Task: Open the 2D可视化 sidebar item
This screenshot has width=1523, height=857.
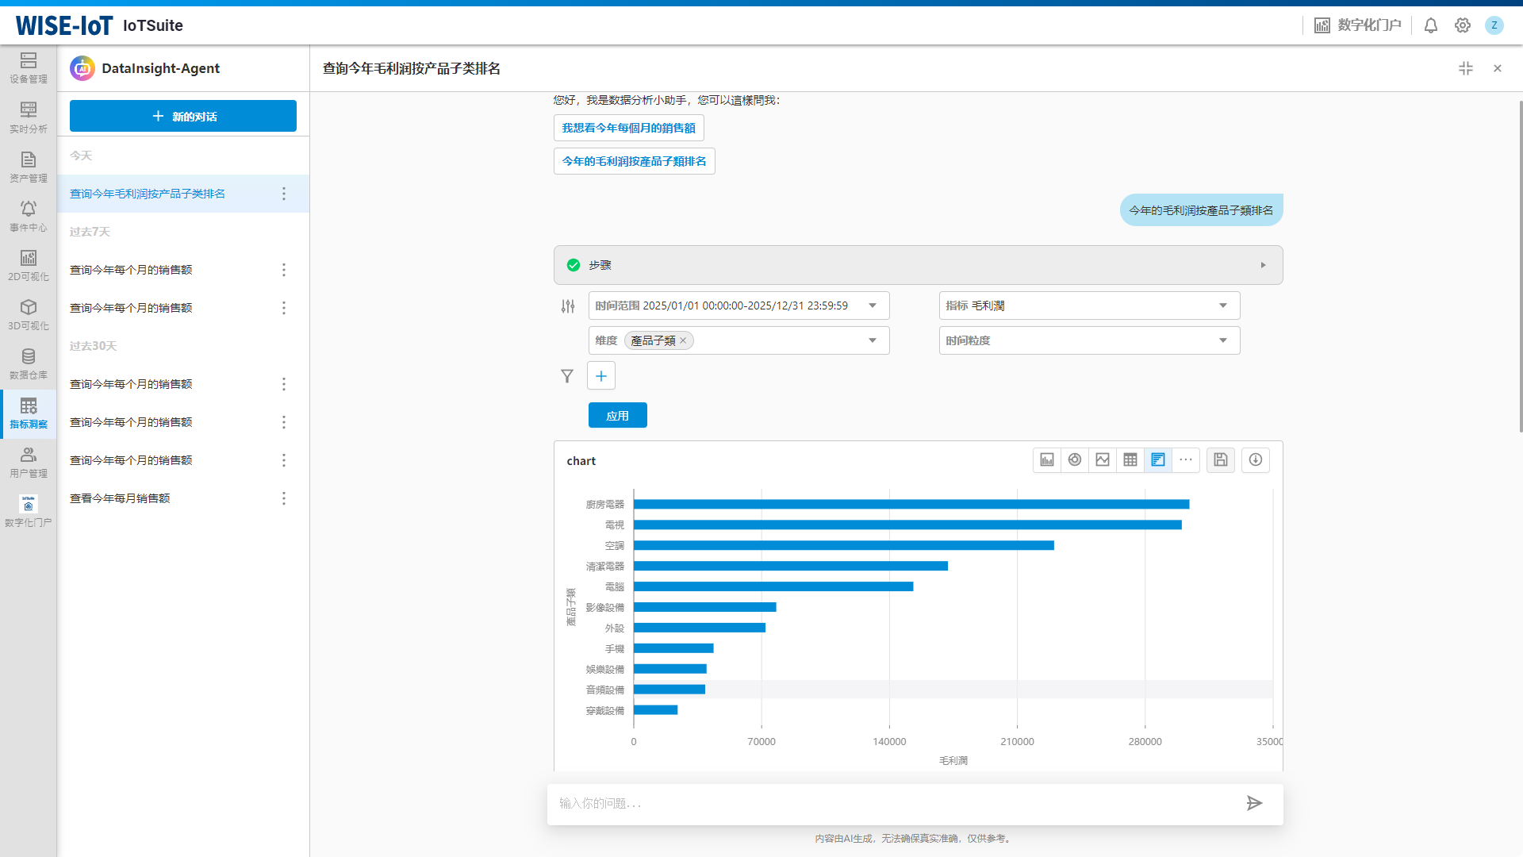Action: [x=29, y=266]
